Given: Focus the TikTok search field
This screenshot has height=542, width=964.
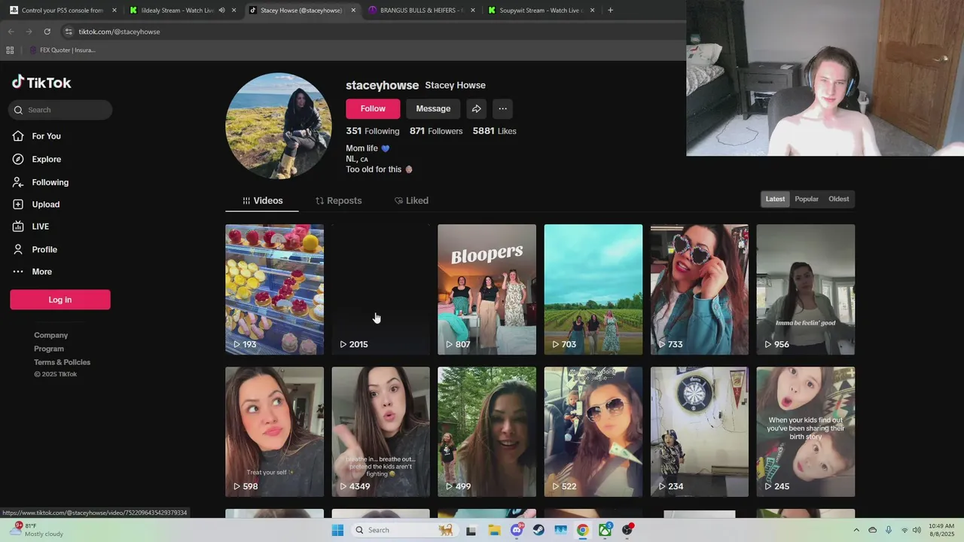Looking at the screenshot, I should (x=60, y=110).
